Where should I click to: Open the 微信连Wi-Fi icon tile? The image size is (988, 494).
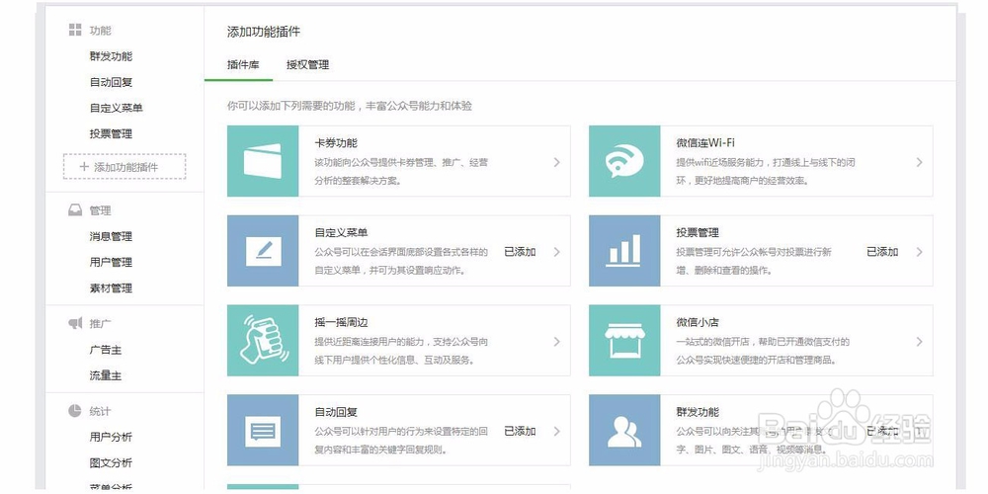(624, 161)
